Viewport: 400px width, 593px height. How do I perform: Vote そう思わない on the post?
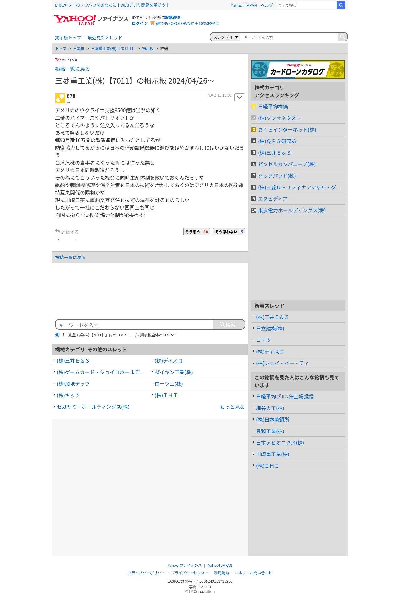(x=229, y=232)
